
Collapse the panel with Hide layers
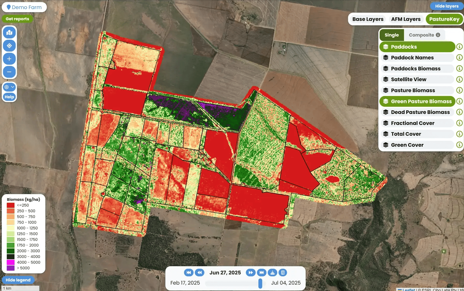[x=446, y=6]
